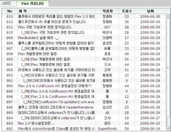Open reply 894 [RE]데이터그리드상에서 cellpress
The height and width of the screenshot is (132, 171).
58,118
